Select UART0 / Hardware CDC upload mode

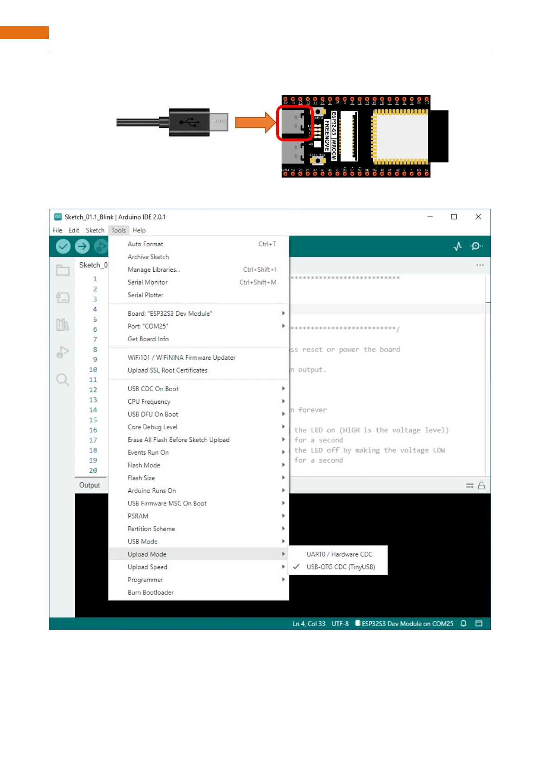click(338, 554)
